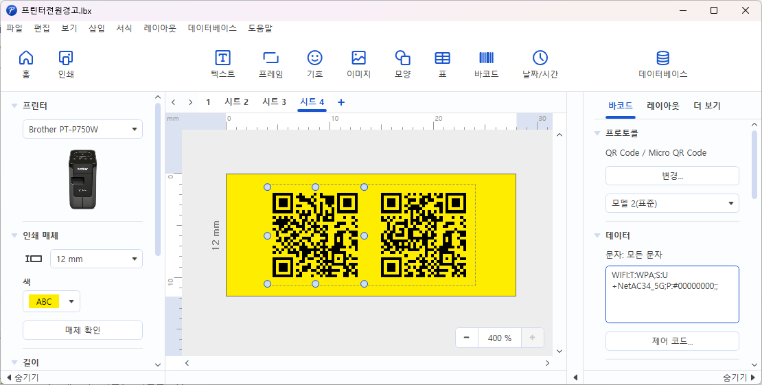Screen dimensions: 762x385
Task: Insert Date/Time (날짜/시간) object
Action: point(540,65)
